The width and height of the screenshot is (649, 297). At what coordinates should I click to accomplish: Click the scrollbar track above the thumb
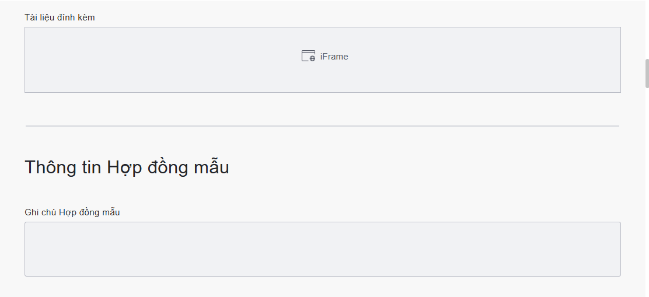pos(647,29)
